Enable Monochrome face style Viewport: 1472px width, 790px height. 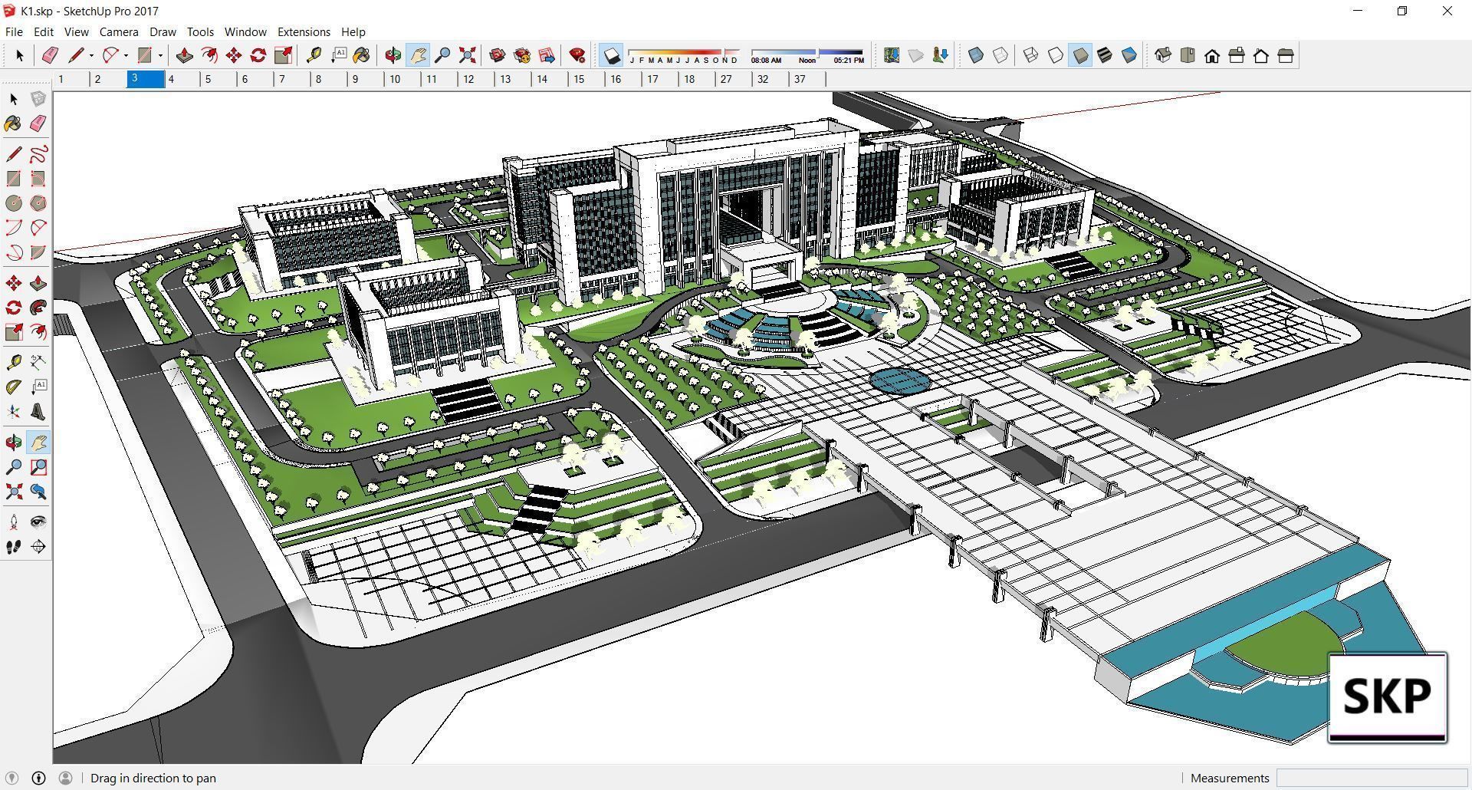pos(1129,55)
